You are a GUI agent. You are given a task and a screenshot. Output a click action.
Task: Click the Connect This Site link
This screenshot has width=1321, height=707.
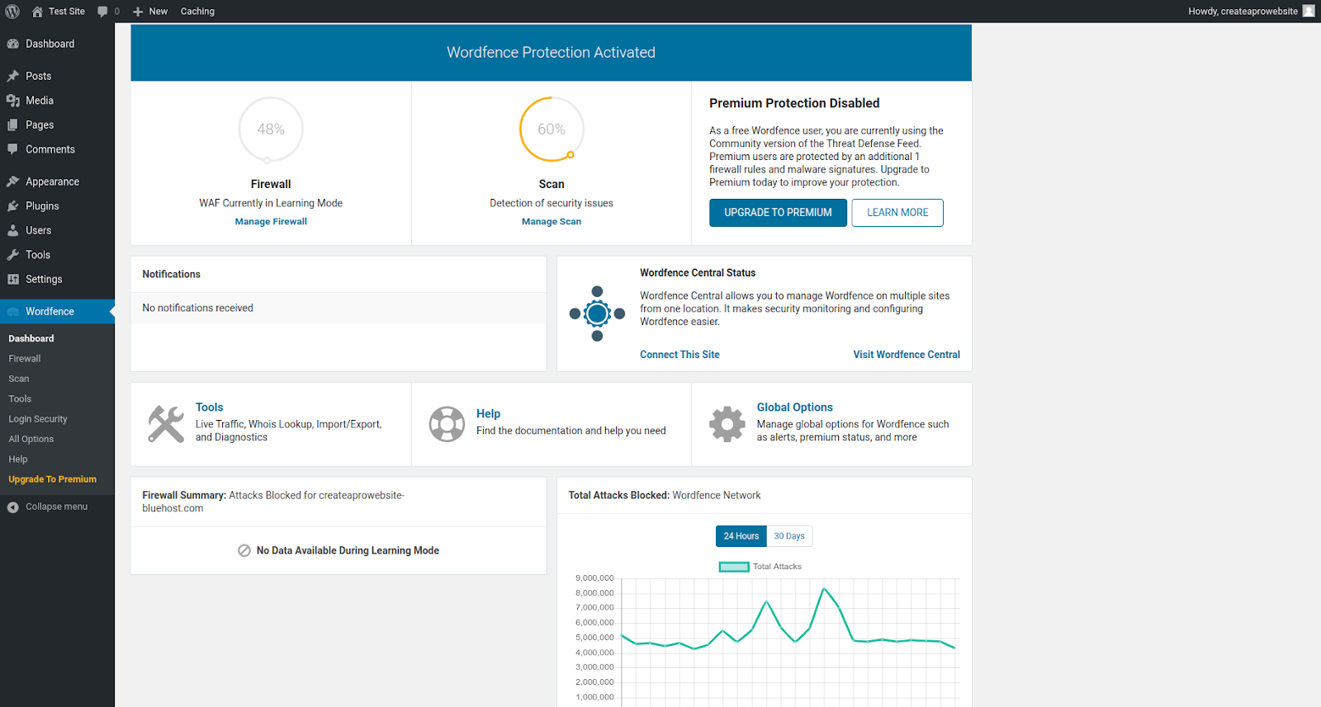coord(679,355)
